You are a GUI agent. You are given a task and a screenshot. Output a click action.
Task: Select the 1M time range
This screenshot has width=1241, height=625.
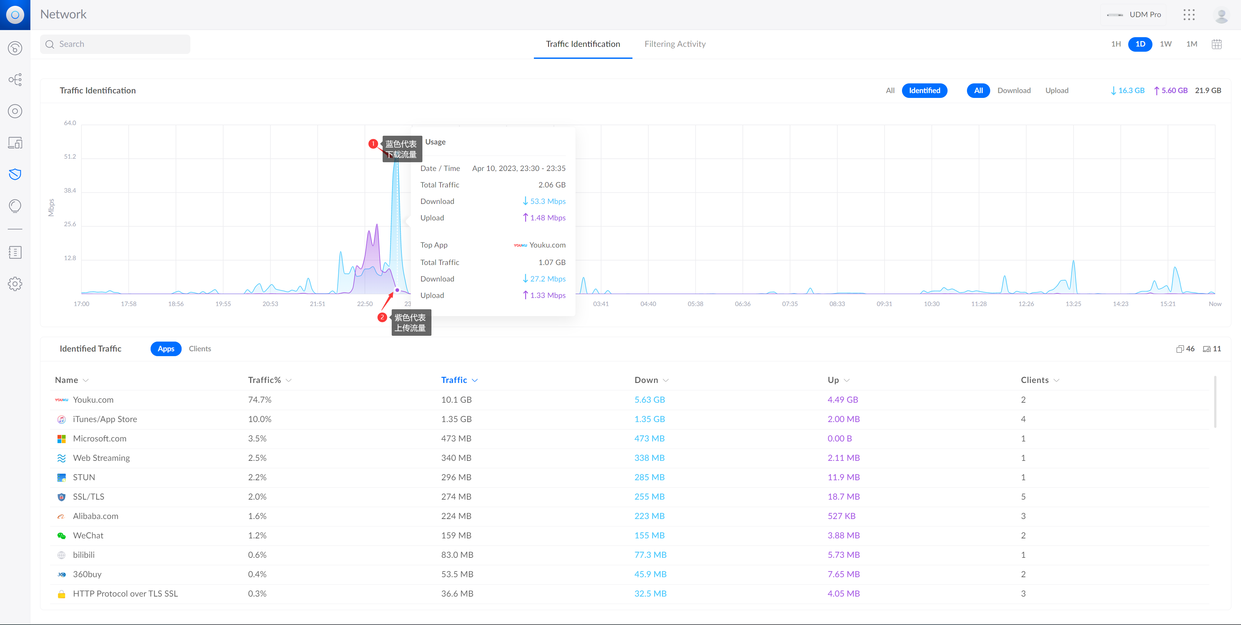click(x=1191, y=44)
